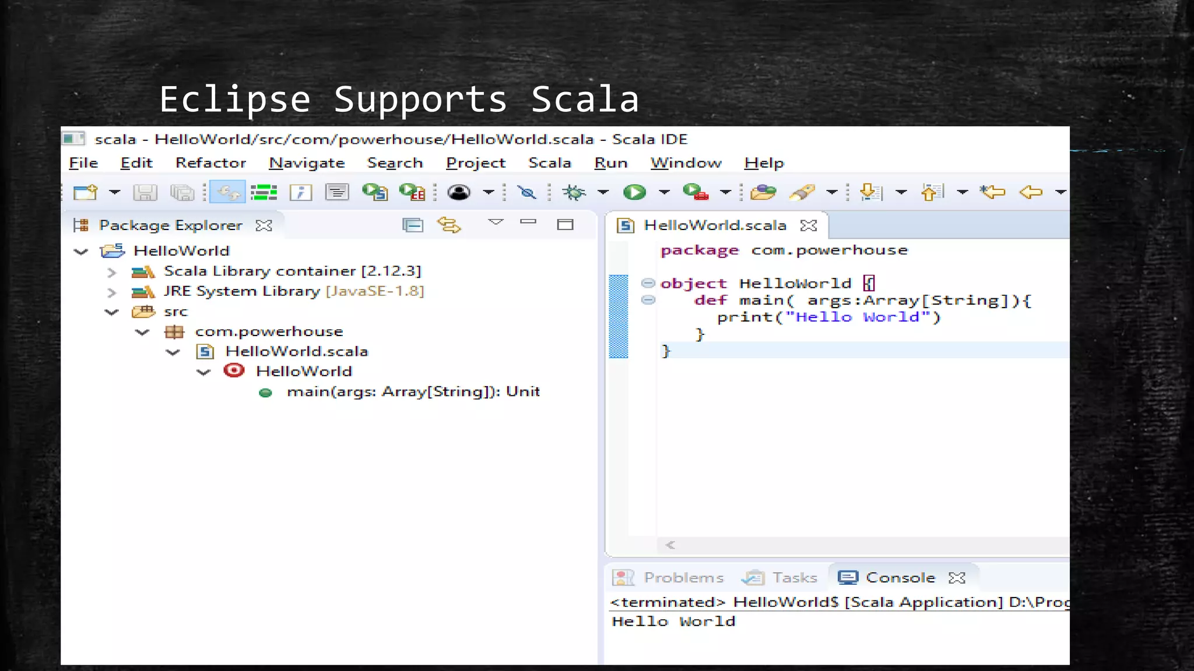This screenshot has height=671, width=1194.
Task: Click the italic i page toolbar icon
Action: 301,192
